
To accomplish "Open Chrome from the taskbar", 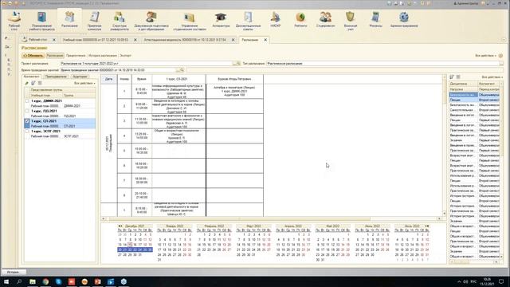I will tap(45, 281).
